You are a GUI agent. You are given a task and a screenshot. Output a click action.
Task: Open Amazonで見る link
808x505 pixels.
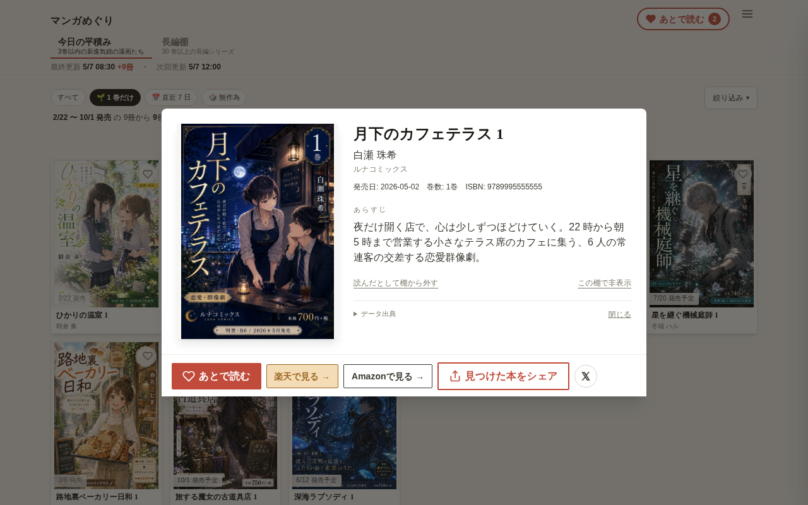[x=388, y=376]
